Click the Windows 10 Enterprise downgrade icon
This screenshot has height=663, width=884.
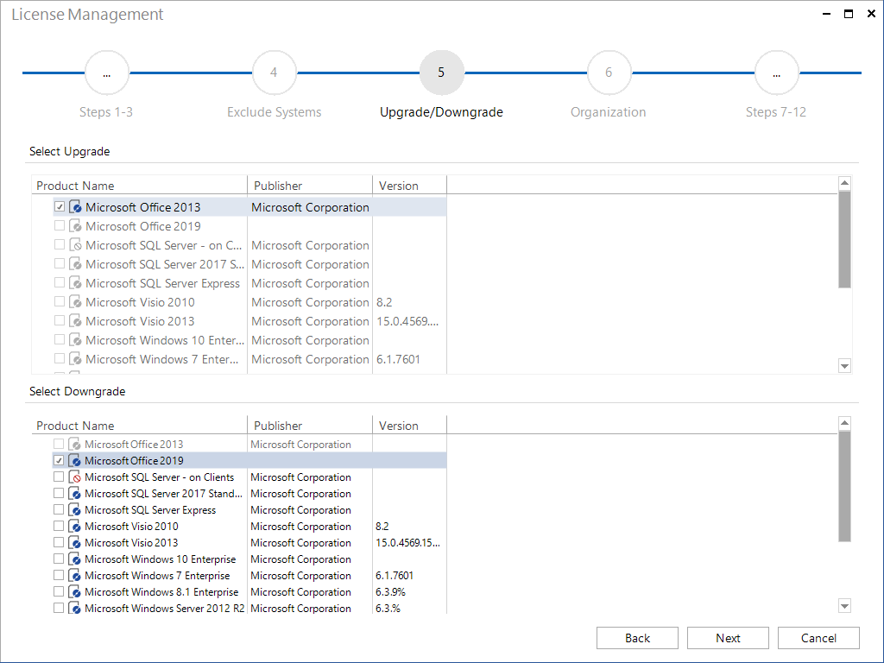[74, 559]
